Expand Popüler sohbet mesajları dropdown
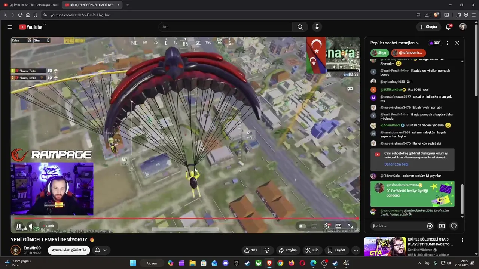The height and width of the screenshot is (269, 479). [x=395, y=43]
